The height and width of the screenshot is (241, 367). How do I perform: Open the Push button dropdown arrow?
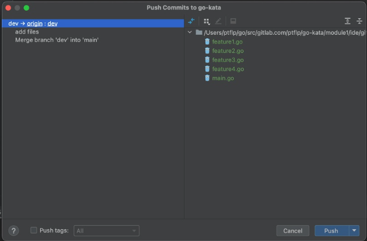pyautogui.click(x=354, y=230)
